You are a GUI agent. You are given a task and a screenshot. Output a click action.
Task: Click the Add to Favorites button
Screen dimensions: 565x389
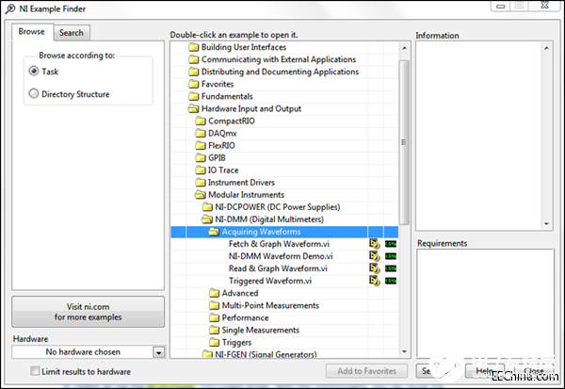pos(367,371)
